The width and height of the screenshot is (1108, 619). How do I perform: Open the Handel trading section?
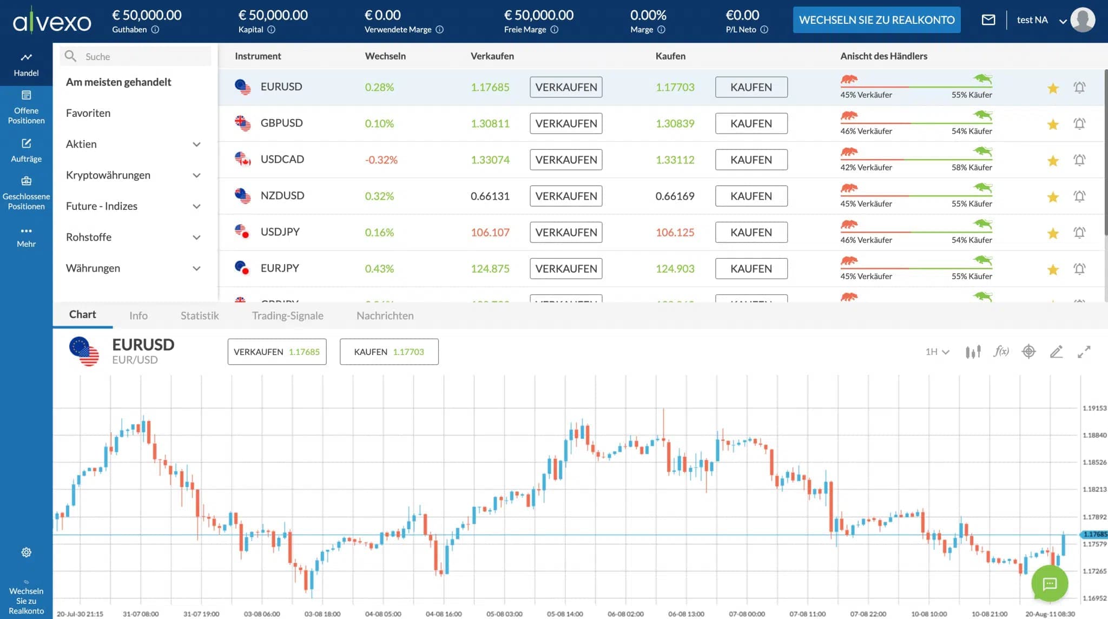point(26,64)
